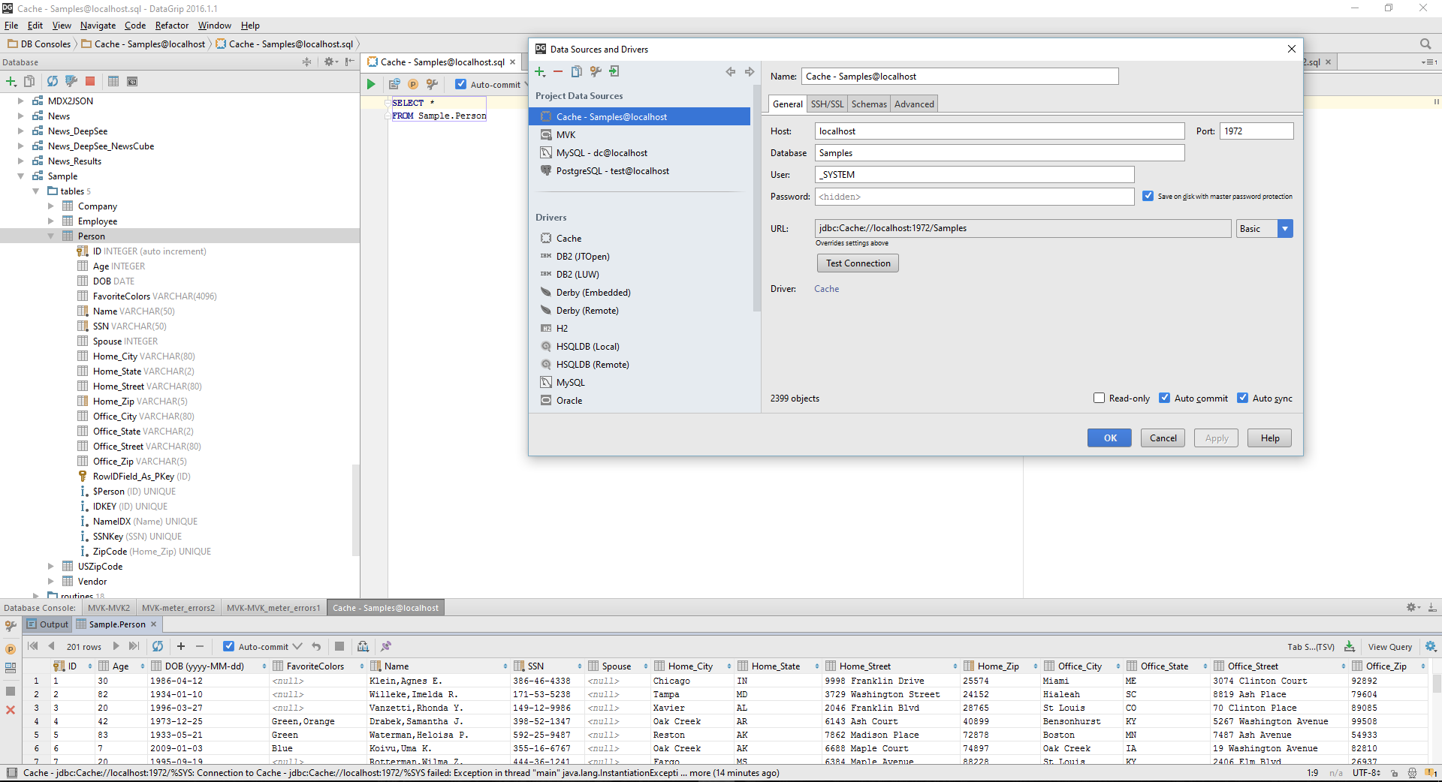Open the Basic URL type dropdown

(1285, 228)
